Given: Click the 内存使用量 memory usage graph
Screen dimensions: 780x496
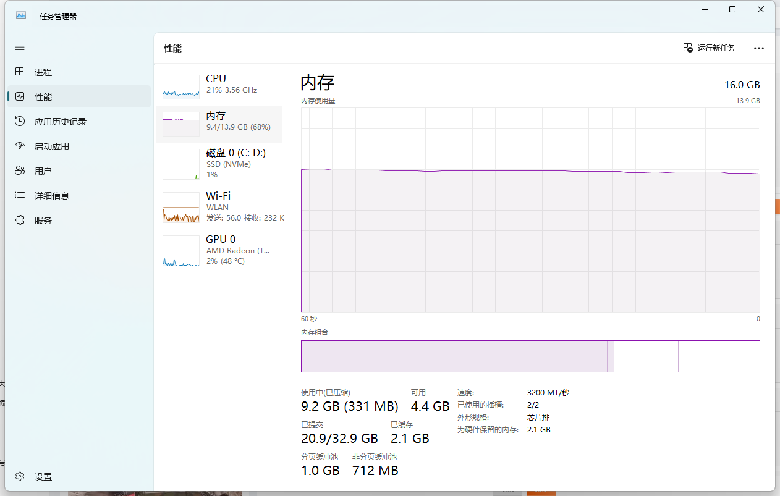Looking at the screenshot, I should [530, 210].
